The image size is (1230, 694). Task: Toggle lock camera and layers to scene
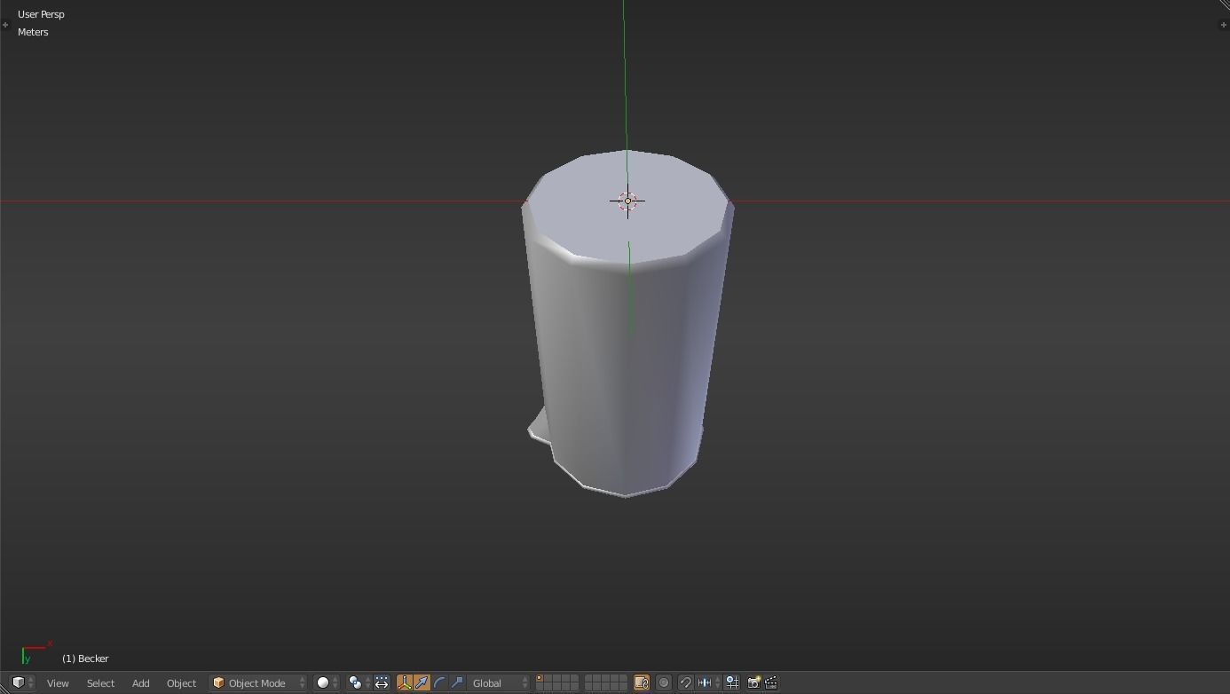tap(641, 682)
